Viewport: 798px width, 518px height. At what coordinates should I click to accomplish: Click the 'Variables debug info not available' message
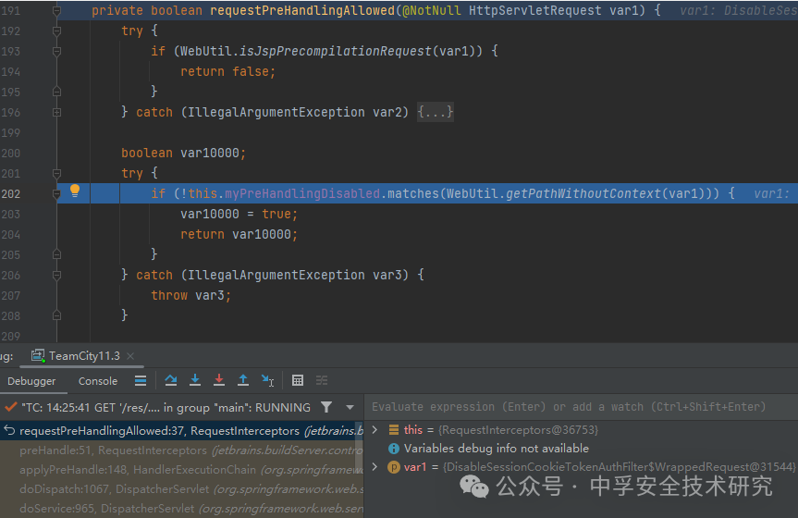pos(497,449)
